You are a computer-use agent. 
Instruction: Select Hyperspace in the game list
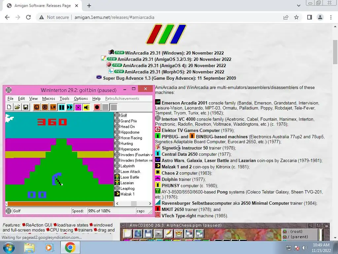coord(130,149)
